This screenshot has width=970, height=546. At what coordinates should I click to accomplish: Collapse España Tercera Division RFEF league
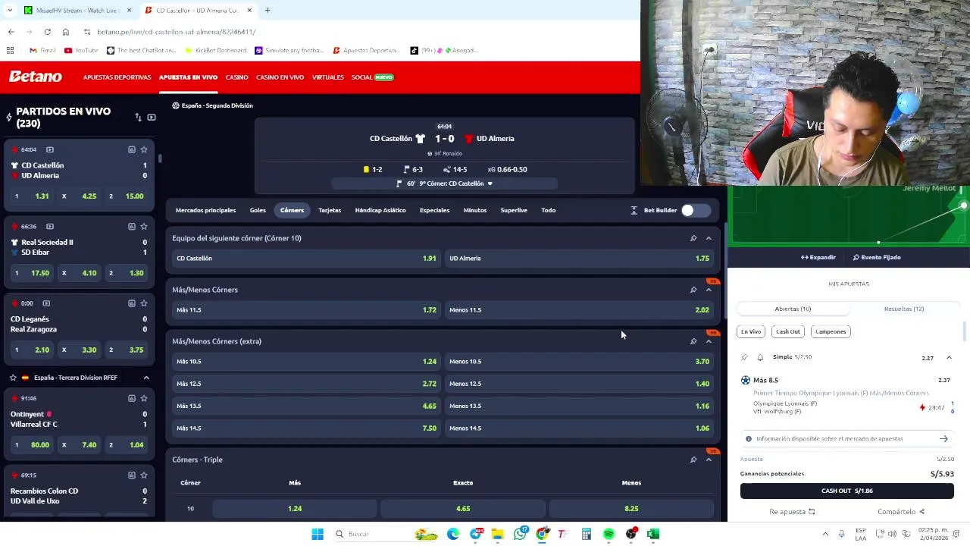(146, 378)
